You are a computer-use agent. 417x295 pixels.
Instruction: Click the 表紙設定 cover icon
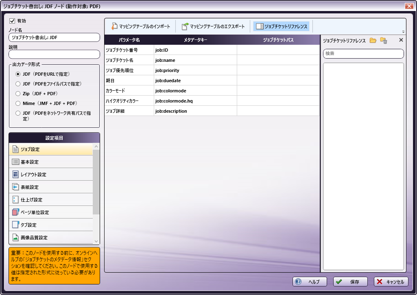click(x=15, y=187)
